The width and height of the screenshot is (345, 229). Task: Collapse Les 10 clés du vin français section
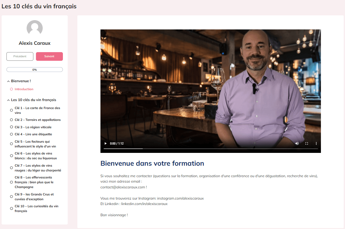click(8, 100)
